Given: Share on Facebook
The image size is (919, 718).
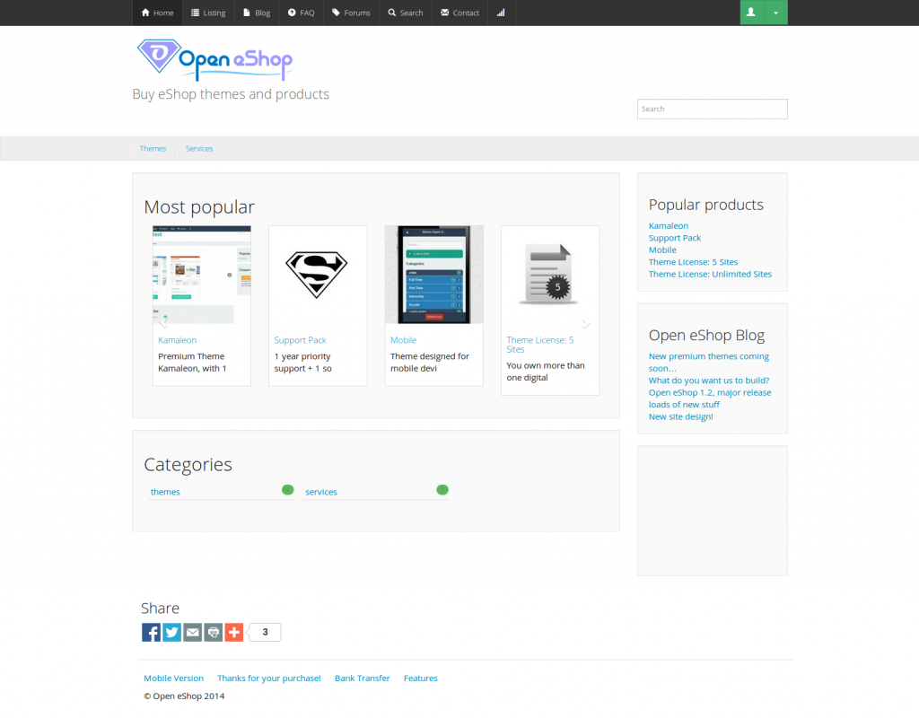Looking at the screenshot, I should coord(151,633).
